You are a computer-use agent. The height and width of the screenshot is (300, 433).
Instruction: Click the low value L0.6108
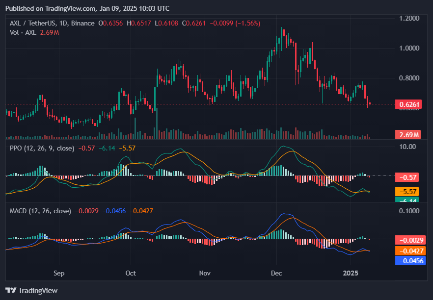[166, 23]
